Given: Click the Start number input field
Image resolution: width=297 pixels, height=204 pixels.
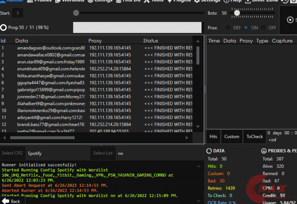Looking at the screenshot, I should [x=18, y=13].
